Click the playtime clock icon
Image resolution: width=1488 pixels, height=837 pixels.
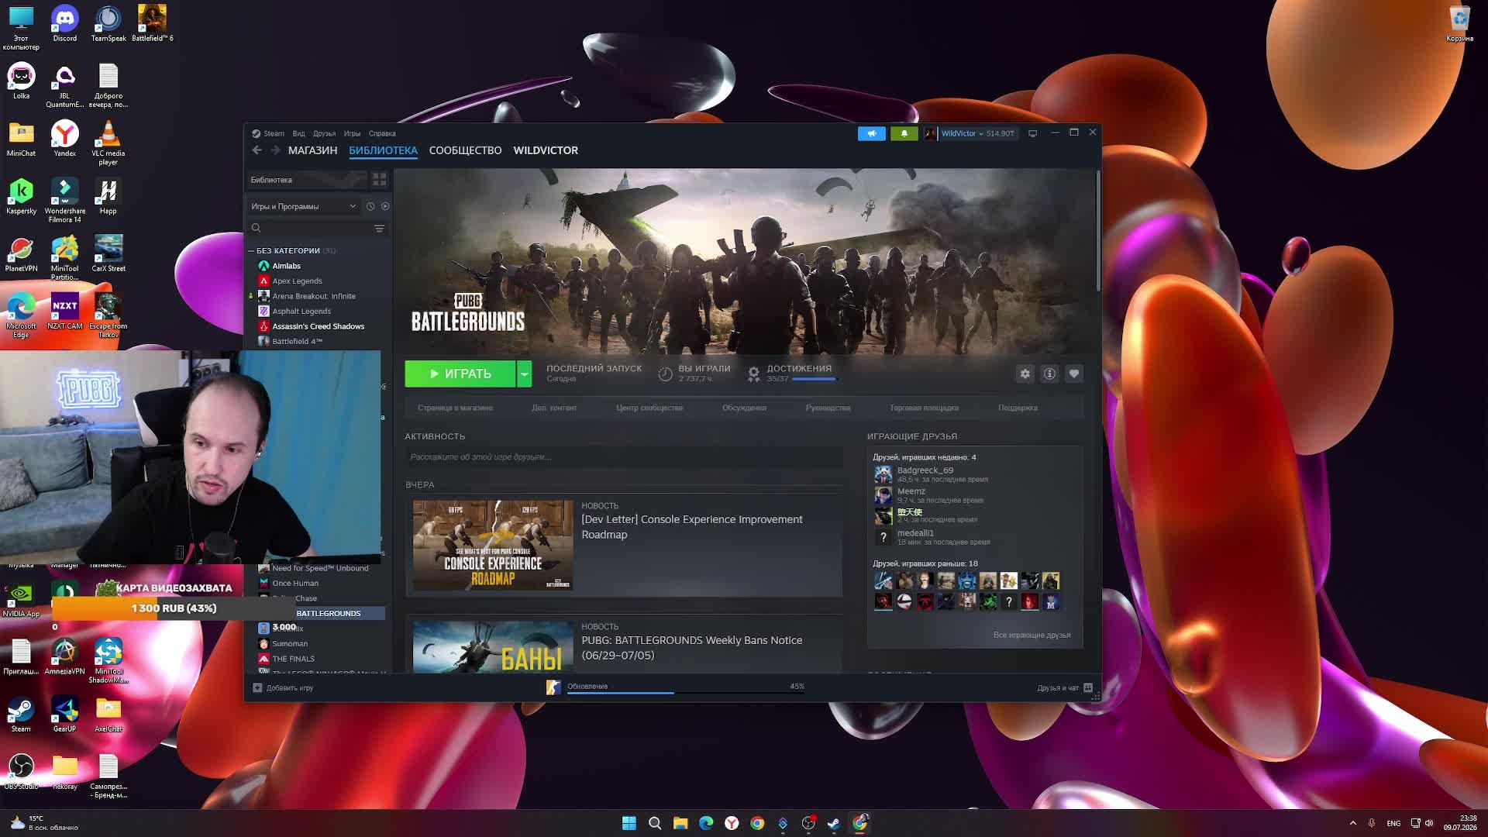(x=665, y=374)
